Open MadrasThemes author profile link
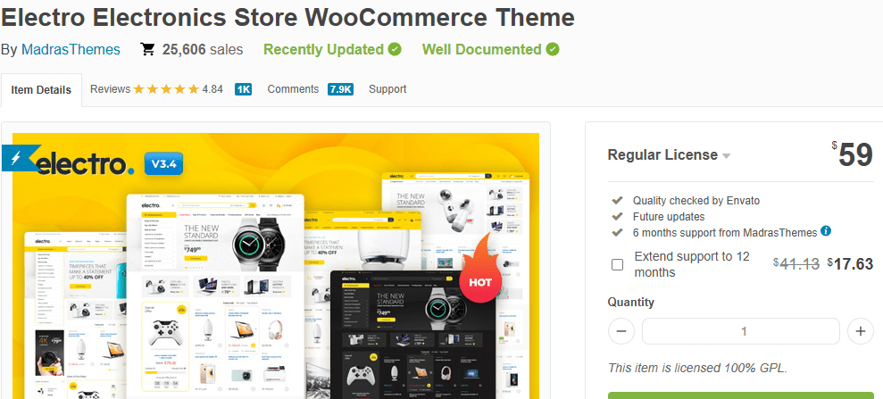Screen dimensions: 883x399 pyautogui.click(x=71, y=49)
